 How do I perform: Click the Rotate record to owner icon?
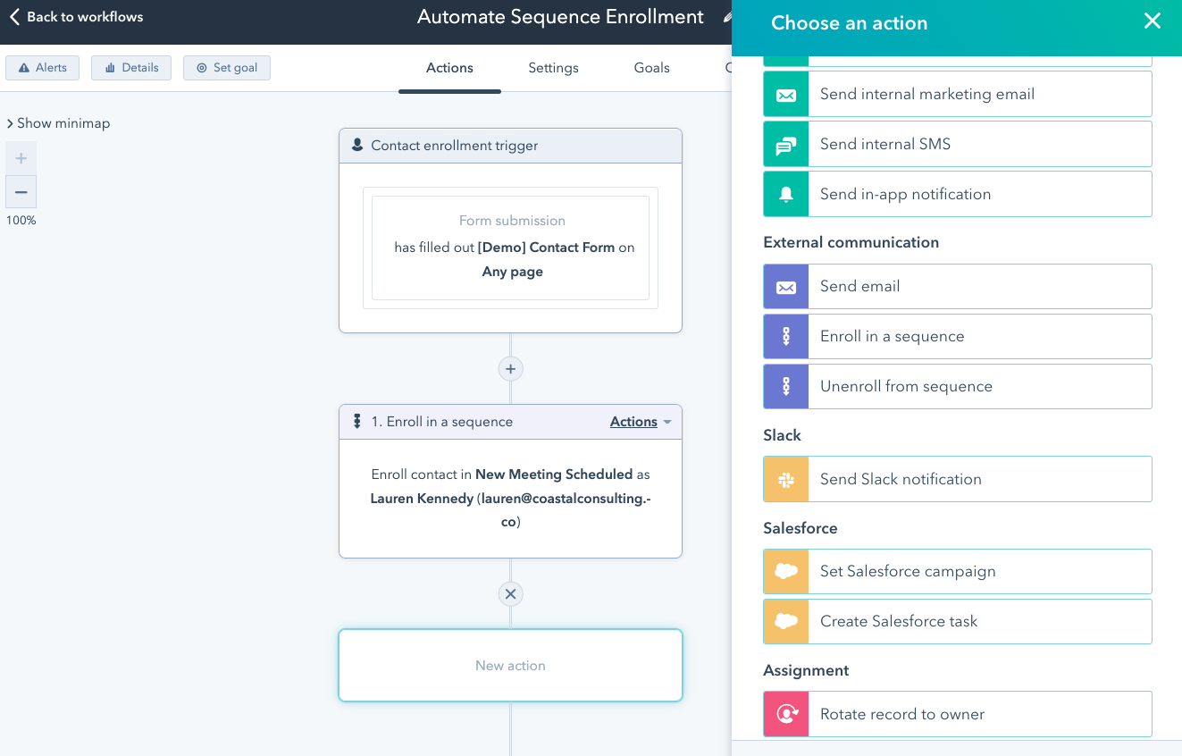[786, 715]
